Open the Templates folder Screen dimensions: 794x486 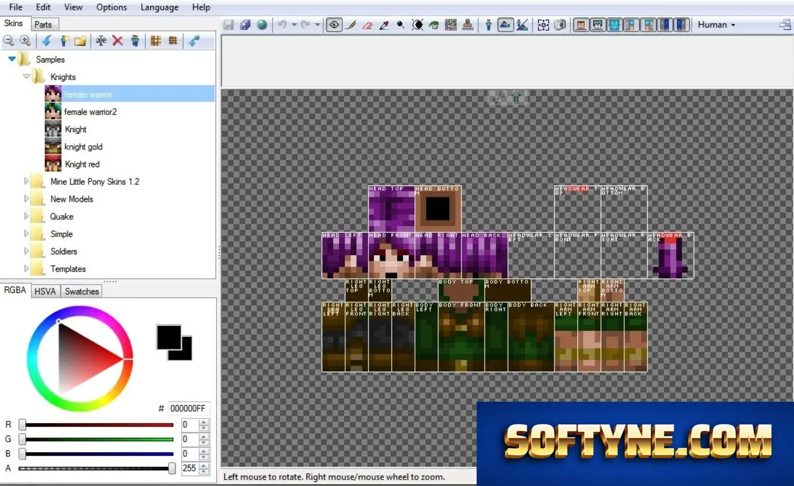click(x=68, y=269)
